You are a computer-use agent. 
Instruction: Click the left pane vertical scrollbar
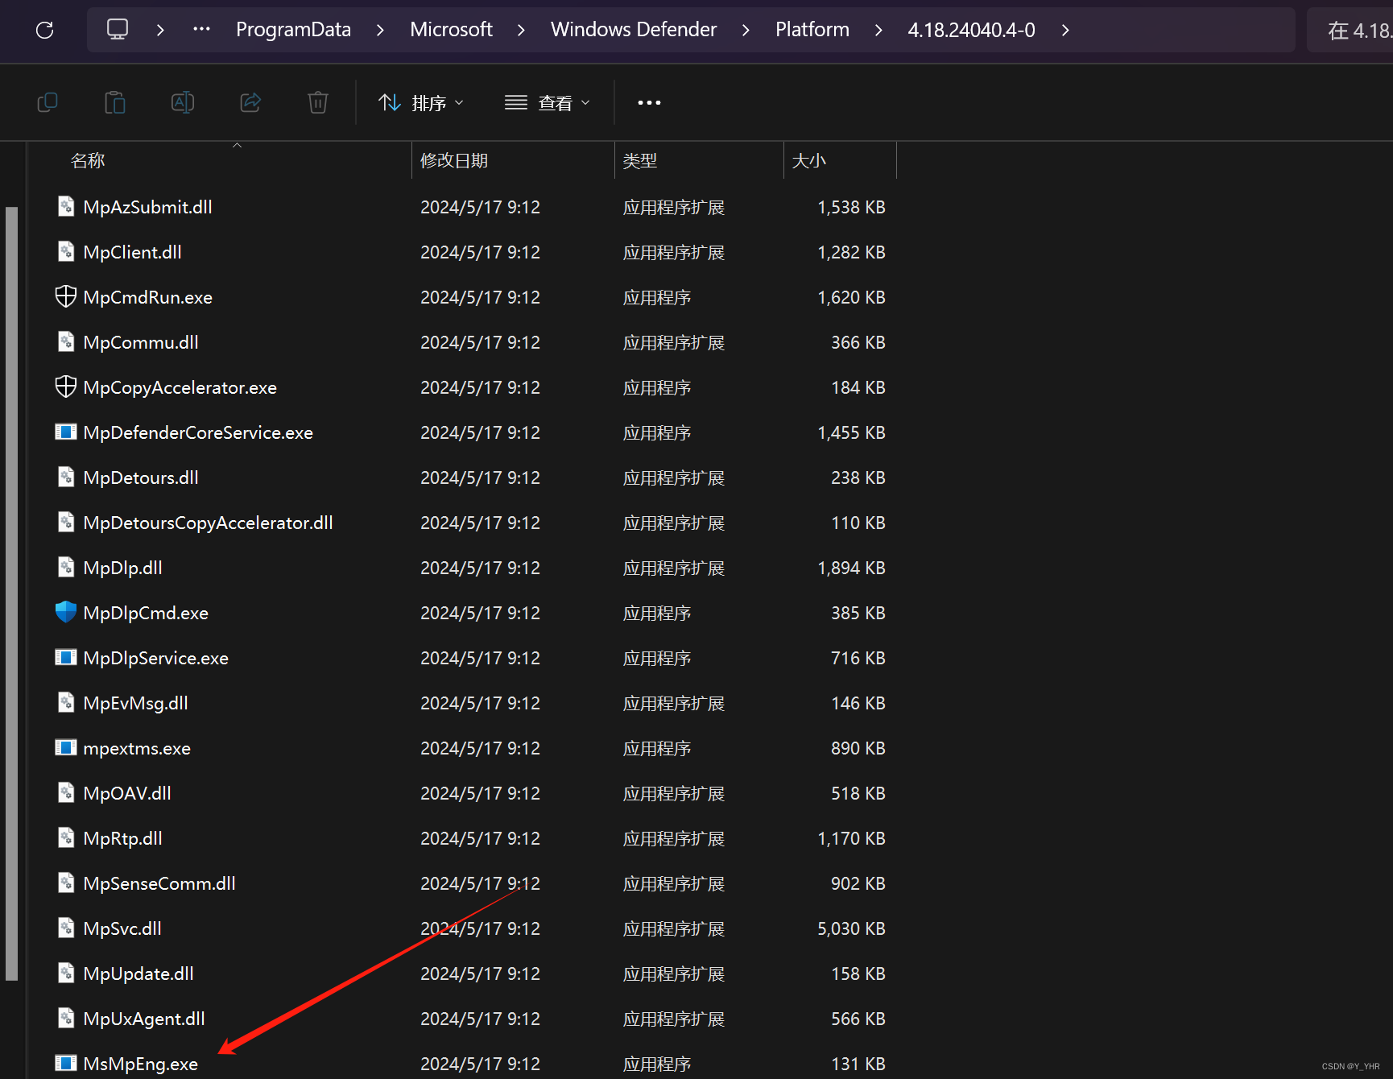11,593
